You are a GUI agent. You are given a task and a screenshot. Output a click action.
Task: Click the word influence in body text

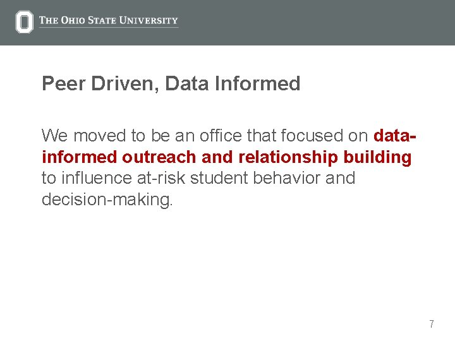[x=97, y=177]
